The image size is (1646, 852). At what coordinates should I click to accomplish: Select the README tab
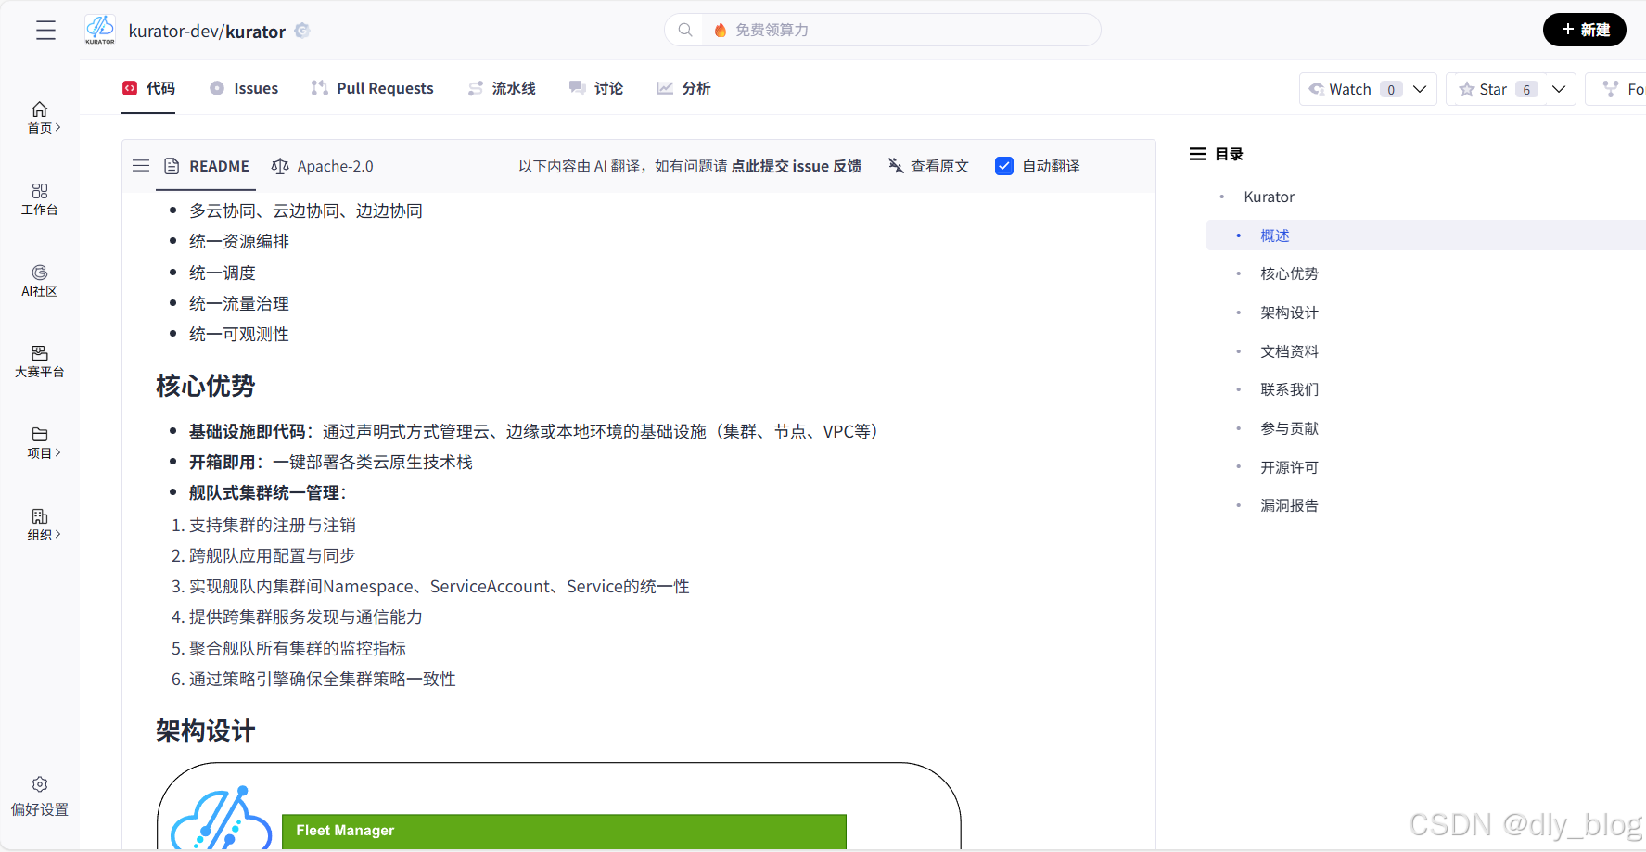coord(207,166)
